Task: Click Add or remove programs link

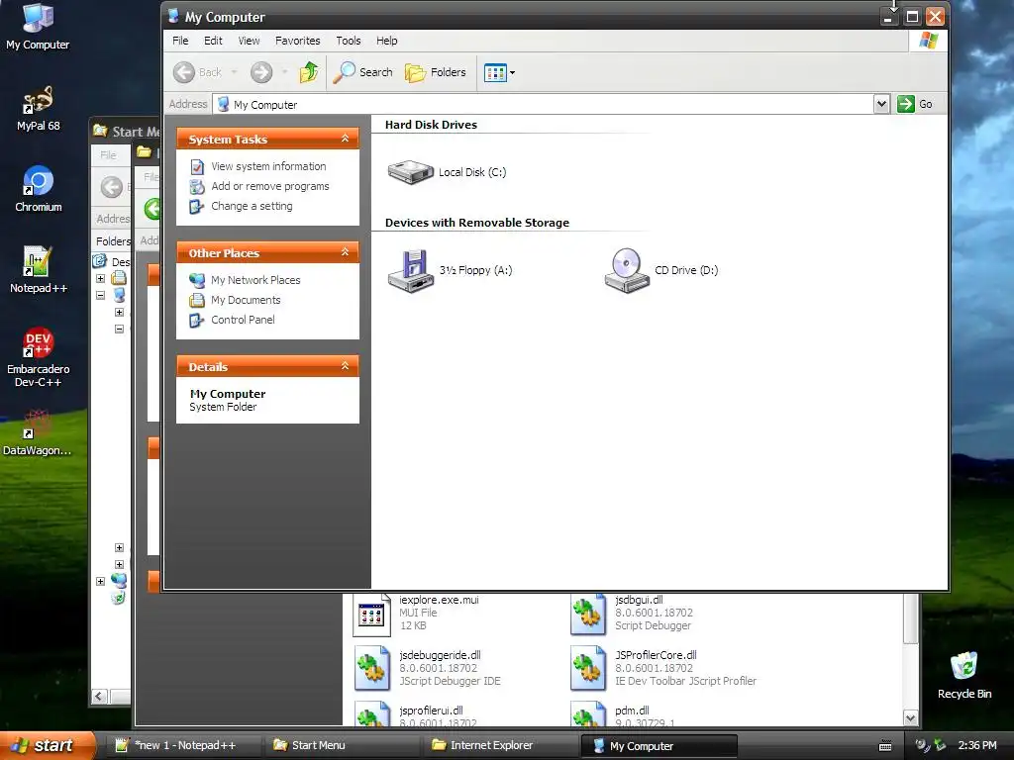Action: (x=269, y=186)
